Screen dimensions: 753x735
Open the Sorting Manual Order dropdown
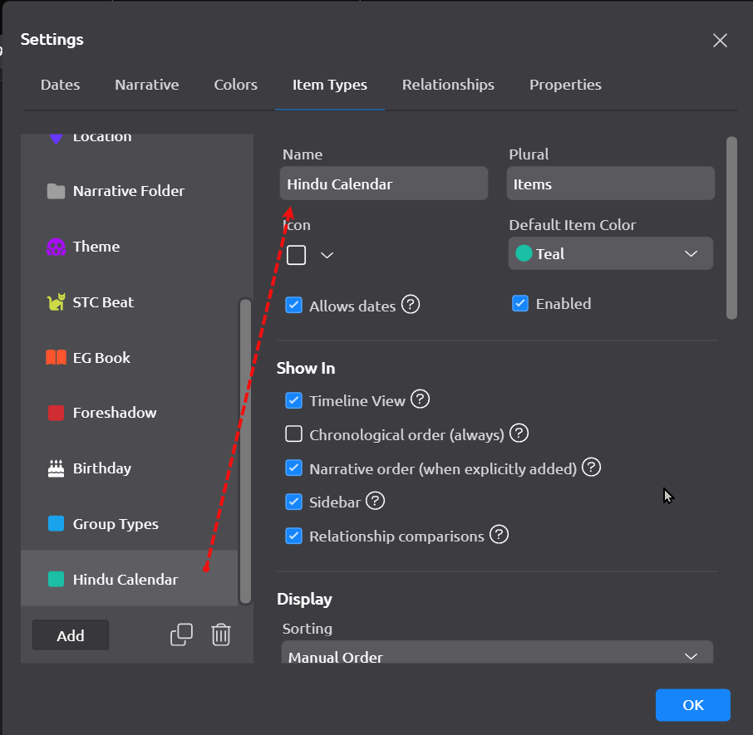497,654
